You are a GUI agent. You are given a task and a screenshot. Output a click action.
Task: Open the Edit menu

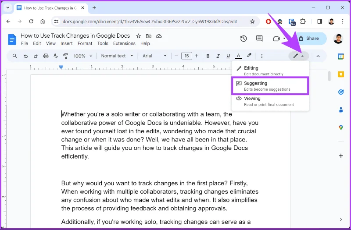pos(37,43)
